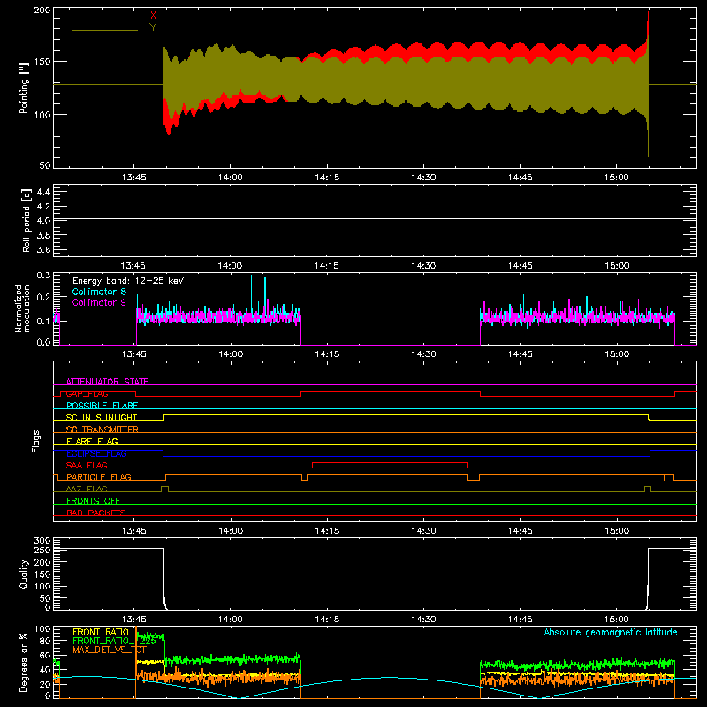Click the 'Y' legend label
Image resolution: width=707 pixels, height=707 pixels.
(x=153, y=27)
